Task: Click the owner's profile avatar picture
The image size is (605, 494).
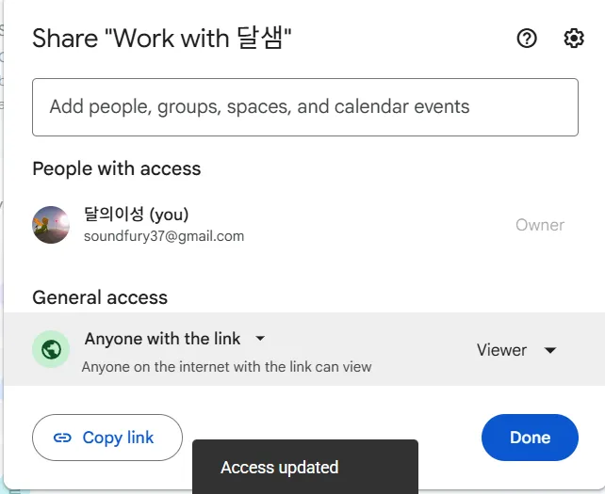Action: tap(51, 225)
